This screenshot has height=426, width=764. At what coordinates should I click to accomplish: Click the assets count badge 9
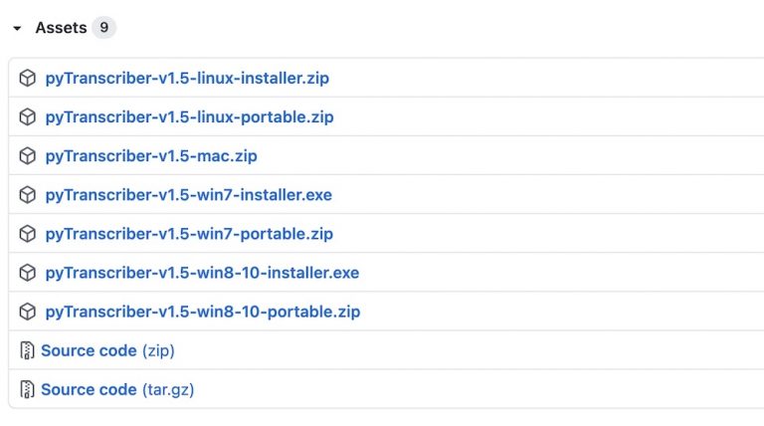pos(103,28)
